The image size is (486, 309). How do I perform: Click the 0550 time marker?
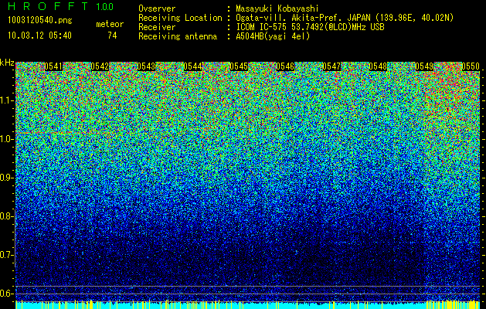pyautogui.click(x=471, y=66)
